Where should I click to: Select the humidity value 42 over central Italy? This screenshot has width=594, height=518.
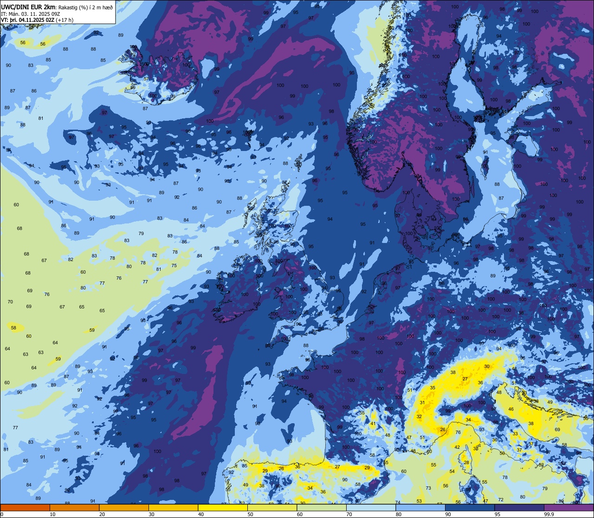pyautogui.click(x=457, y=447)
